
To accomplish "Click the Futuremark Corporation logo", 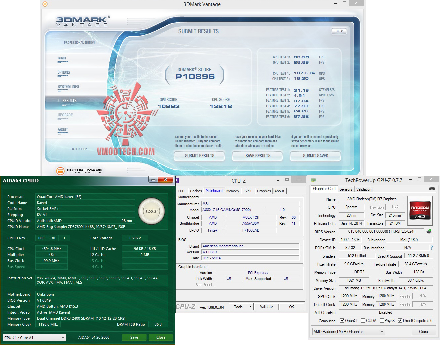I will pyautogui.click(x=80, y=171).
